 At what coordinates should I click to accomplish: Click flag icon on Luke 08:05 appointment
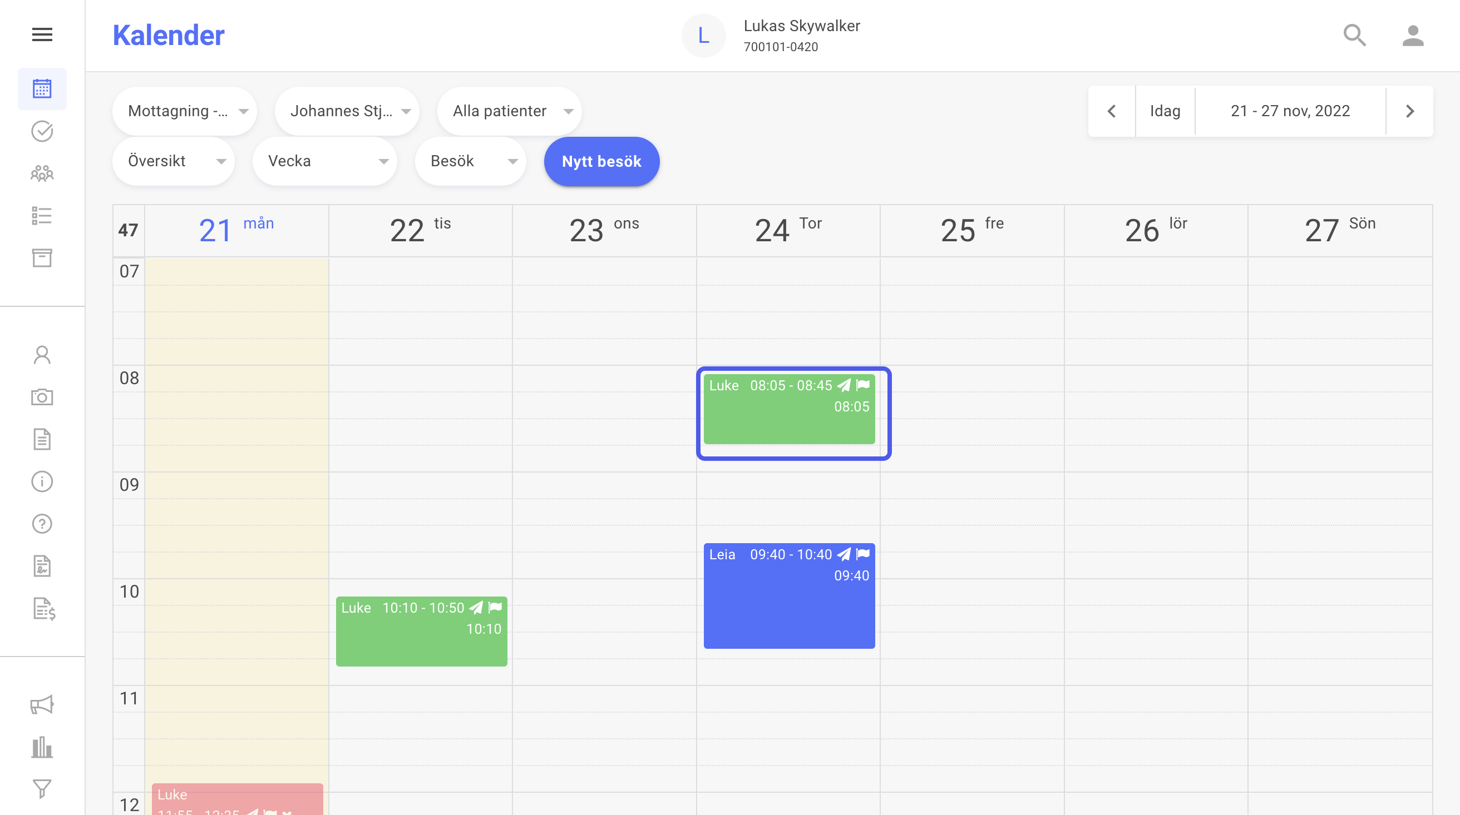(862, 386)
